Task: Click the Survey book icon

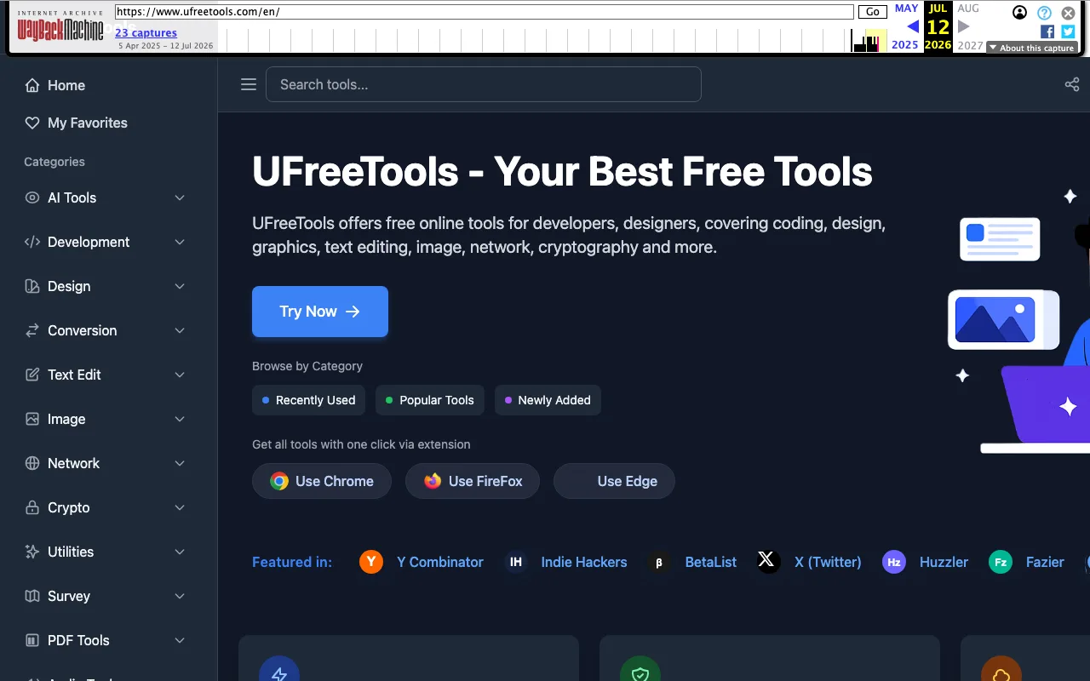Action: click(32, 596)
